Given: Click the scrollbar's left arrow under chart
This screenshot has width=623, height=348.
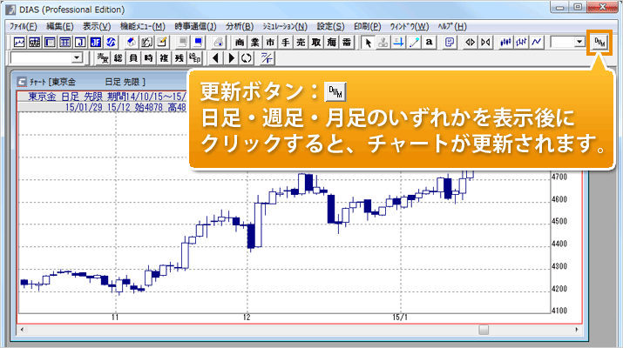Looking at the screenshot, I should tap(24, 329).
